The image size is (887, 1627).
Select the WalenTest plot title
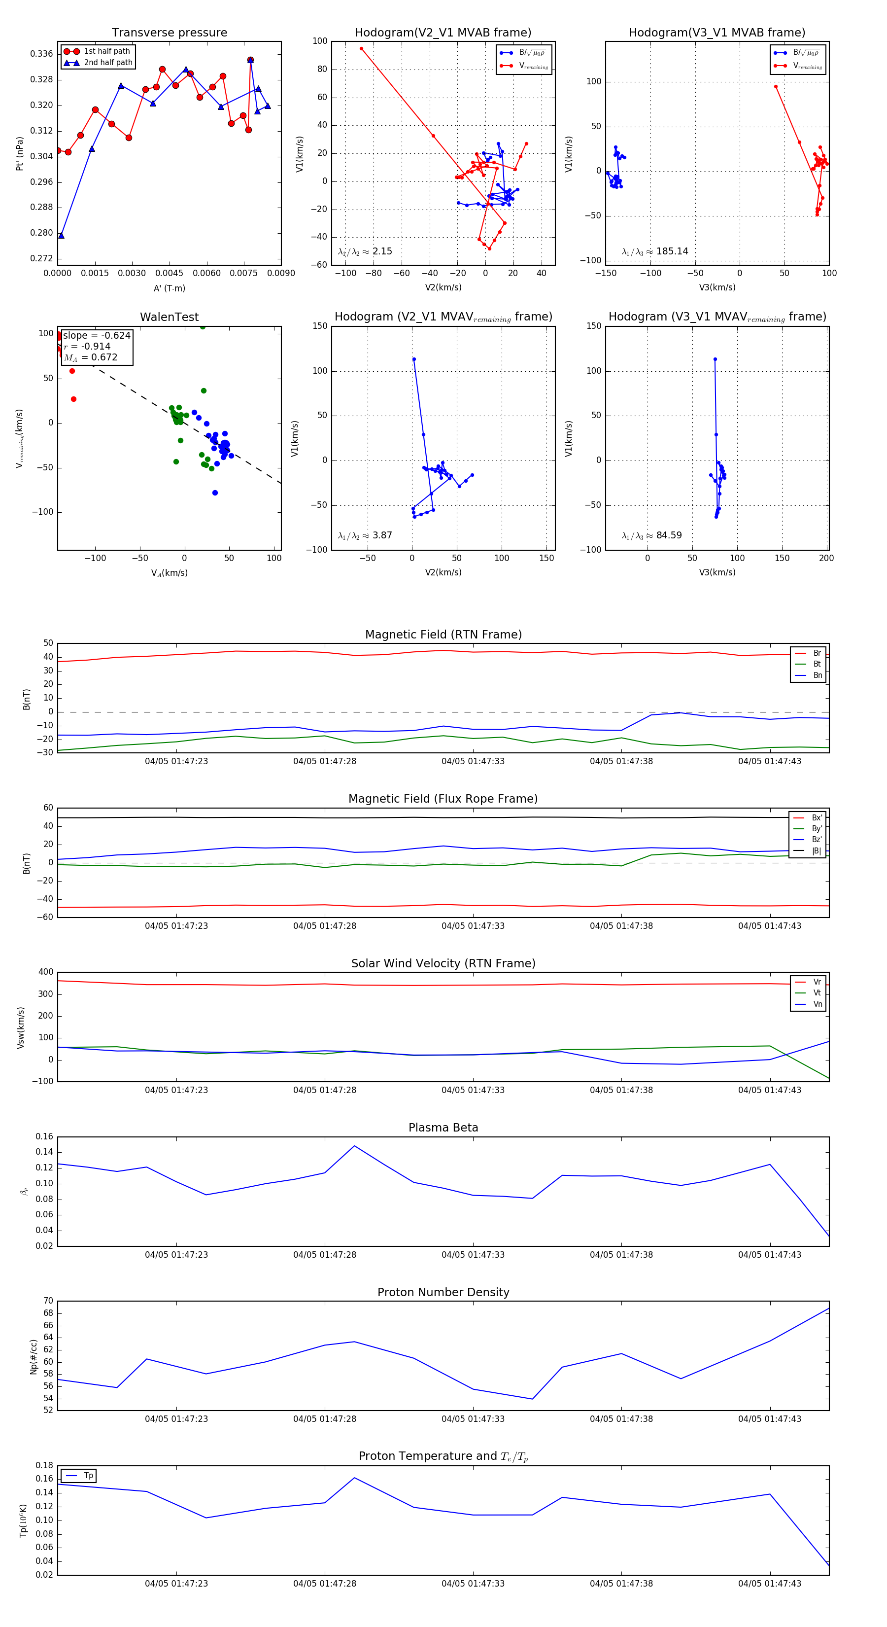click(x=169, y=317)
